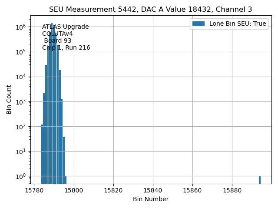Viewport: 278px width, 209px height.
Task: Click the 'COLUTAv4' annotation text
Action: point(57,34)
